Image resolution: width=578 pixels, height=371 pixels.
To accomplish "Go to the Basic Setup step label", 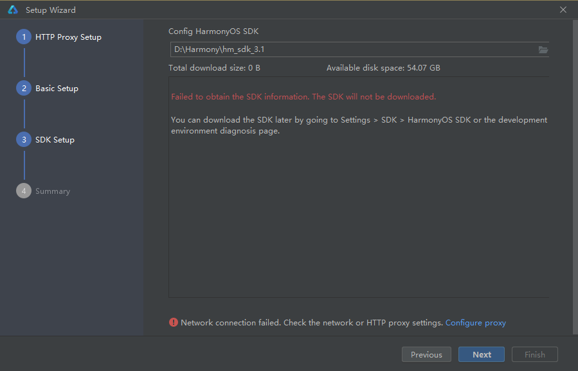I will (x=57, y=89).
